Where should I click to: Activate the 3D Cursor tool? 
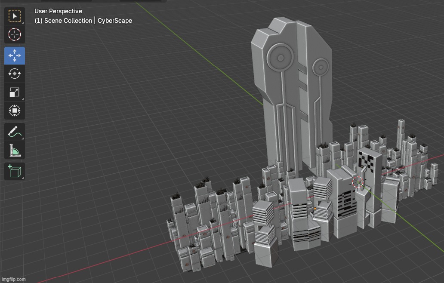15,34
